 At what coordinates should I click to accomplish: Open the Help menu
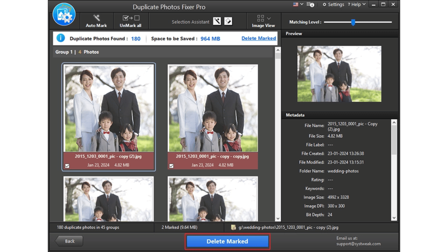point(356,5)
